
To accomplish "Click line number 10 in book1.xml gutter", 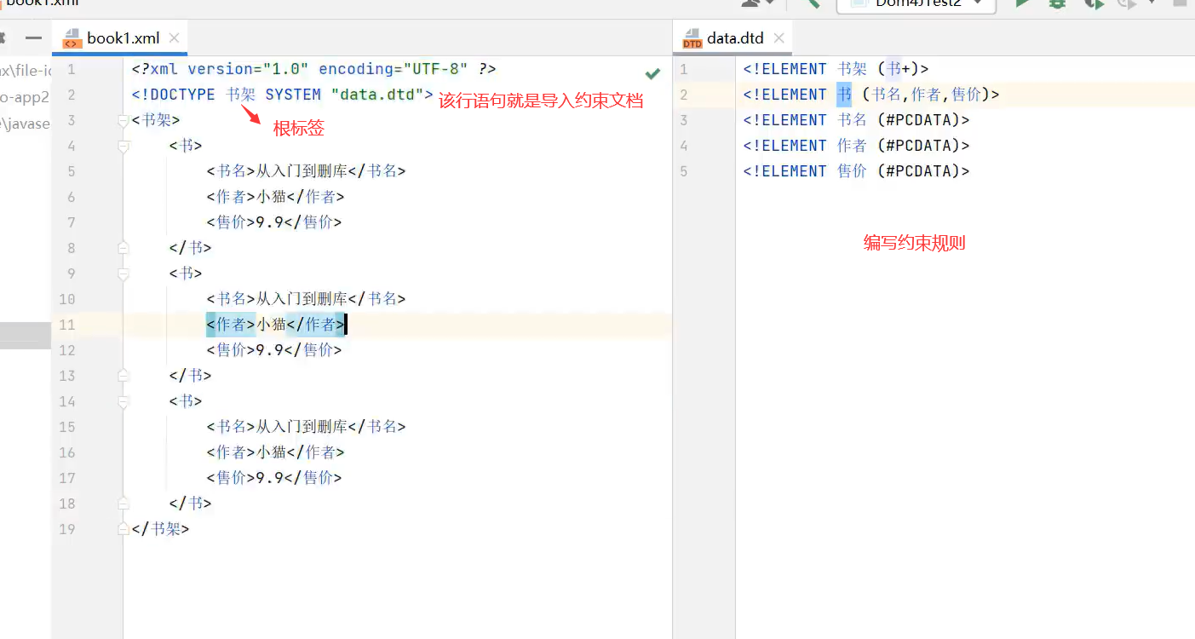I will [67, 299].
